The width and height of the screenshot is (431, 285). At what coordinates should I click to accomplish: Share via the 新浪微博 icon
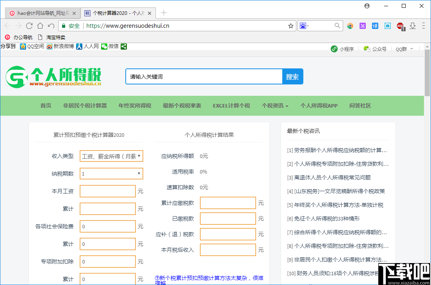click(49, 46)
